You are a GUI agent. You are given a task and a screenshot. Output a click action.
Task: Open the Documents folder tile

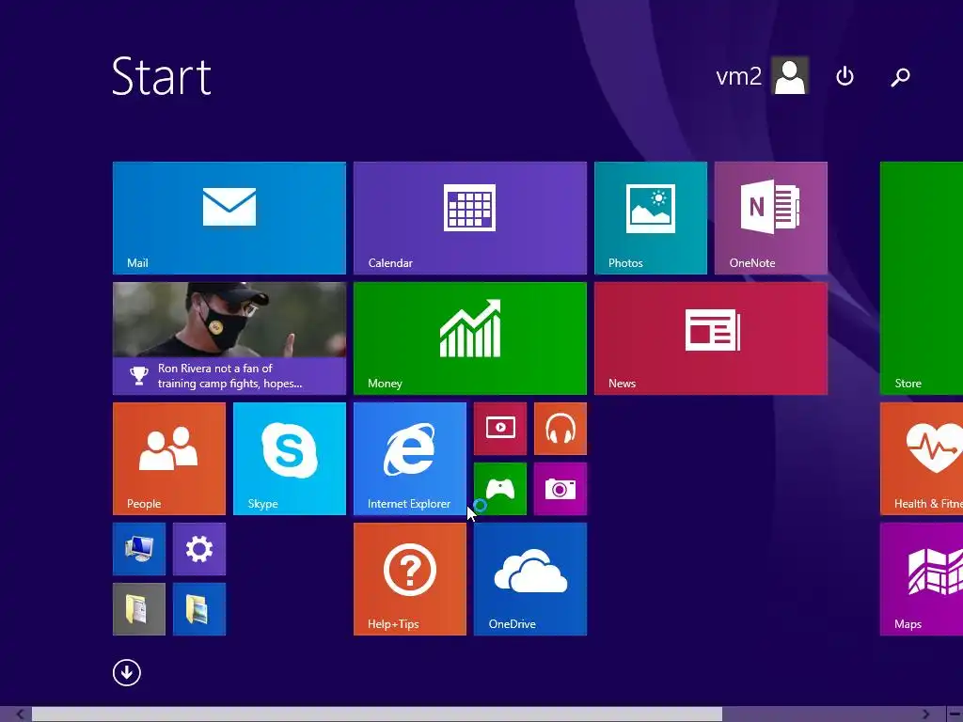click(x=139, y=609)
